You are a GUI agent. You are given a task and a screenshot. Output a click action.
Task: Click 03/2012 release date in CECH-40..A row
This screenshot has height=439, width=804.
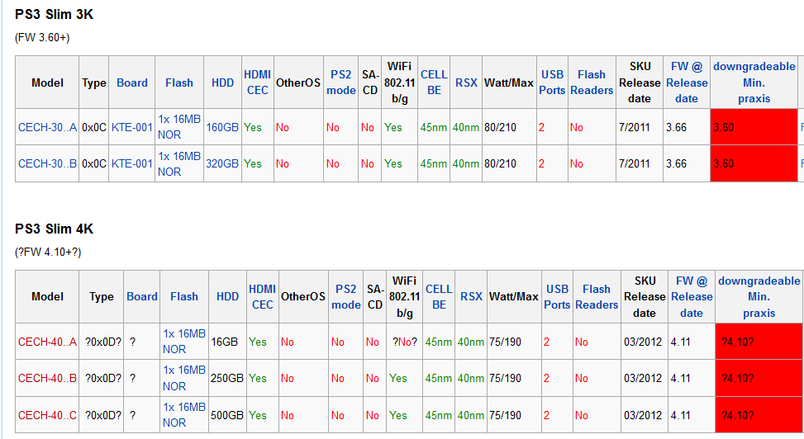tap(643, 342)
